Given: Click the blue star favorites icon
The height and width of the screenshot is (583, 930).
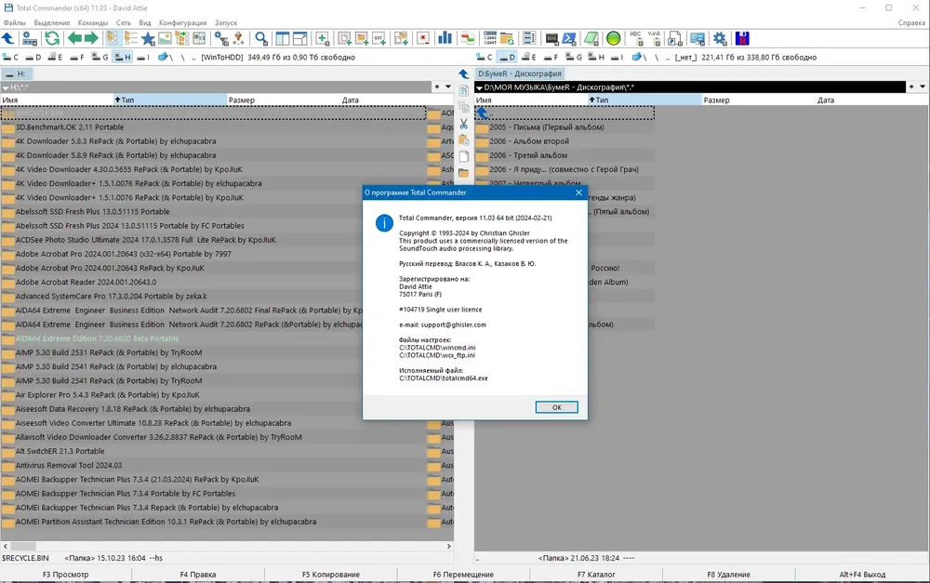Looking at the screenshot, I should click(148, 39).
